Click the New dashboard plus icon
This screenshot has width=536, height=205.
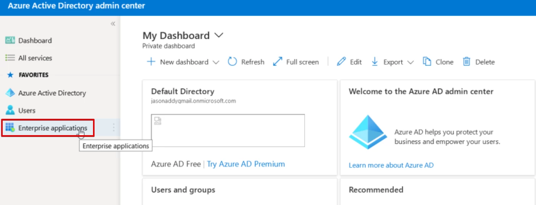151,61
